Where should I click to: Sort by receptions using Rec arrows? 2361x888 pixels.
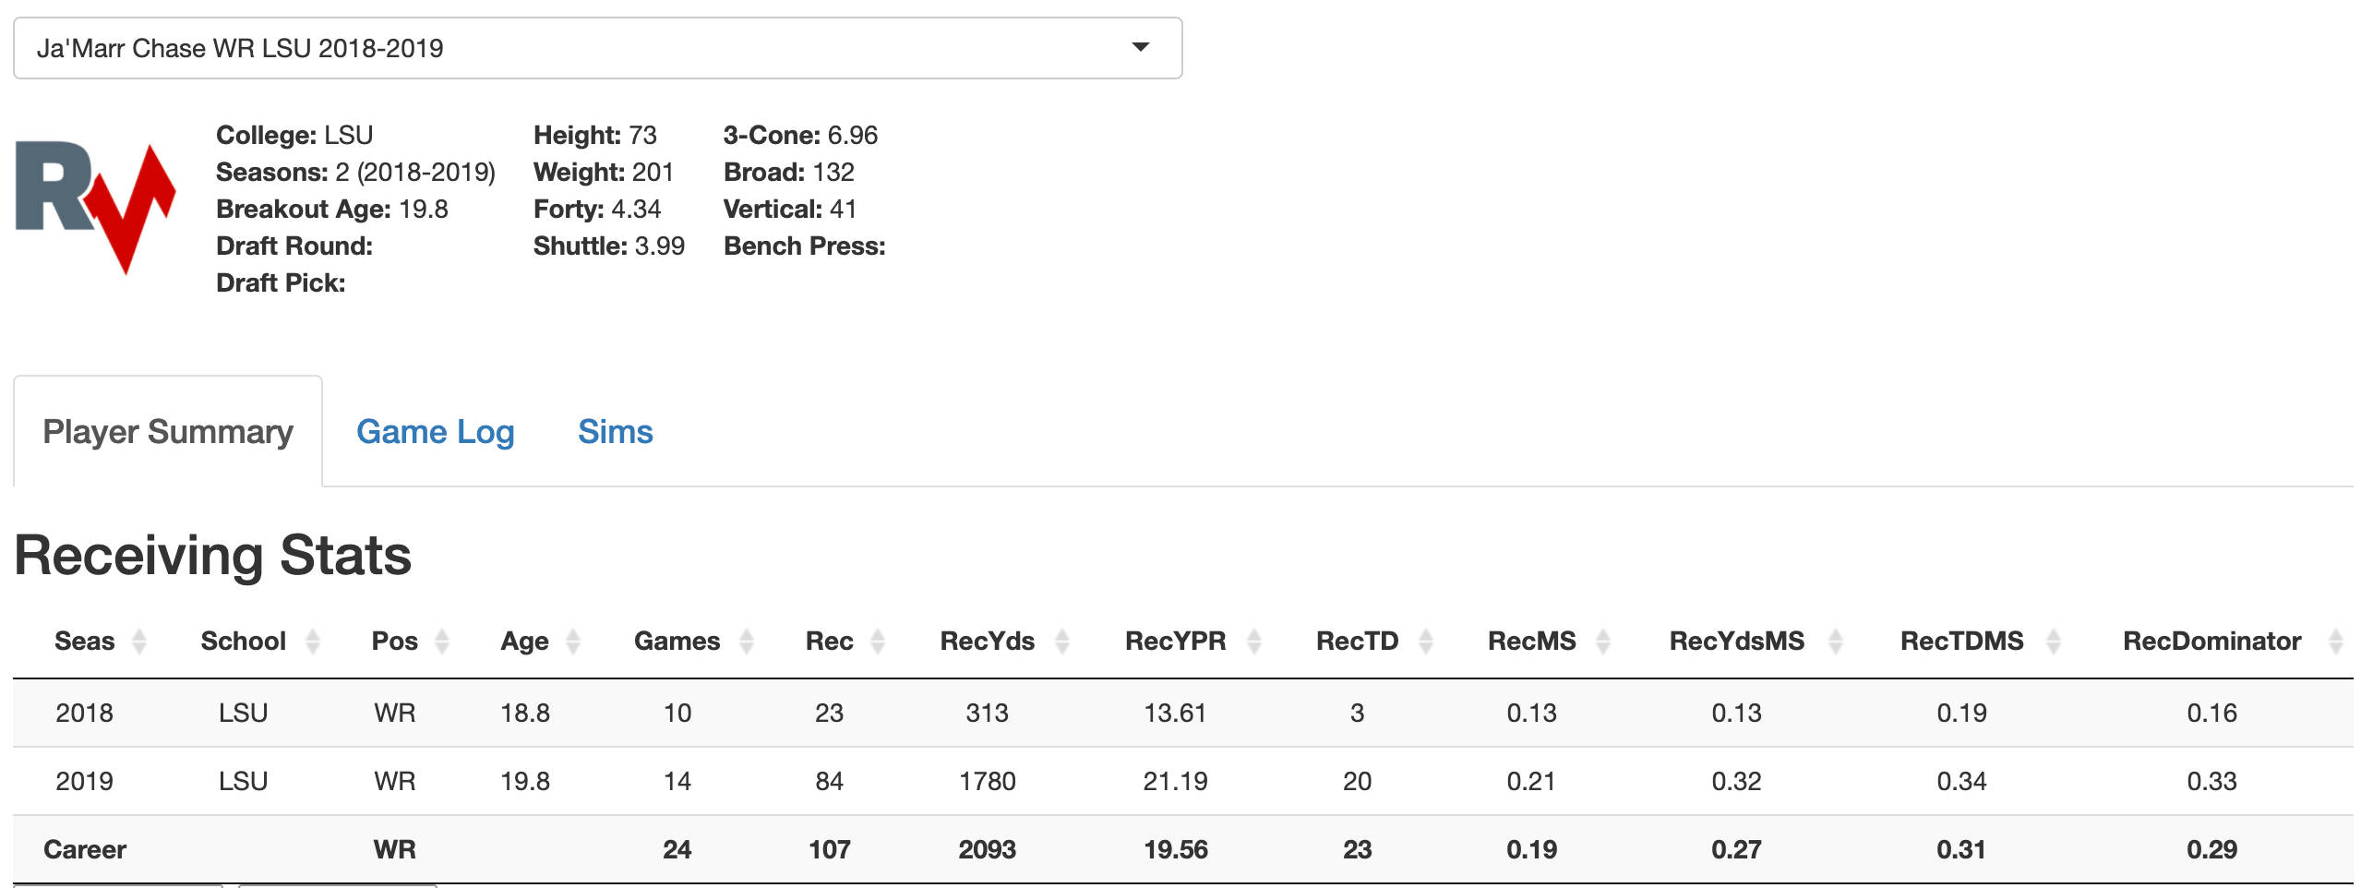coord(878,642)
